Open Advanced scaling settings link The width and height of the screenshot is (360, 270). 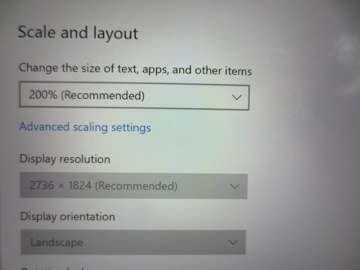coord(85,127)
